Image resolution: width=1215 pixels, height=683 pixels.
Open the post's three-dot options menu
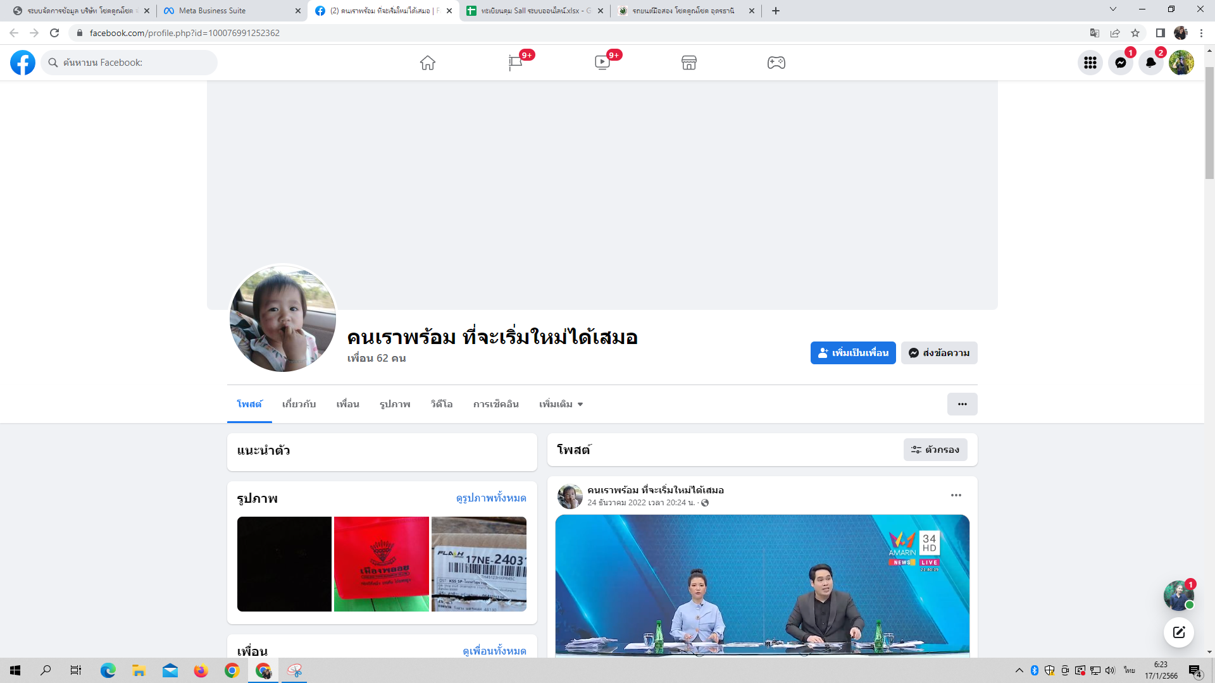coord(956,495)
